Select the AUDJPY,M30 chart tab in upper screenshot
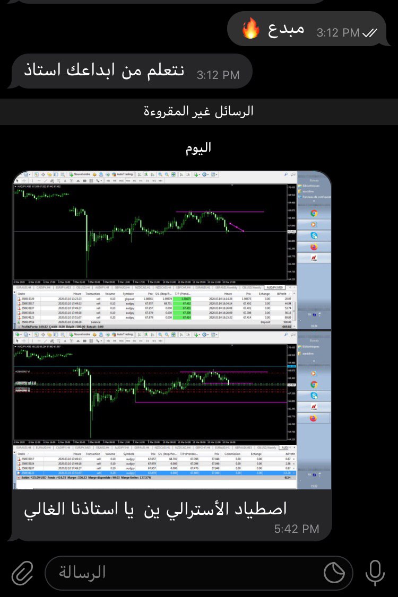 point(275,287)
